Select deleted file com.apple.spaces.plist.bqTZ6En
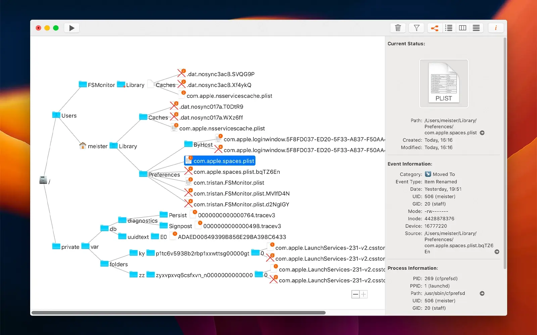537x335 pixels. (x=232, y=172)
